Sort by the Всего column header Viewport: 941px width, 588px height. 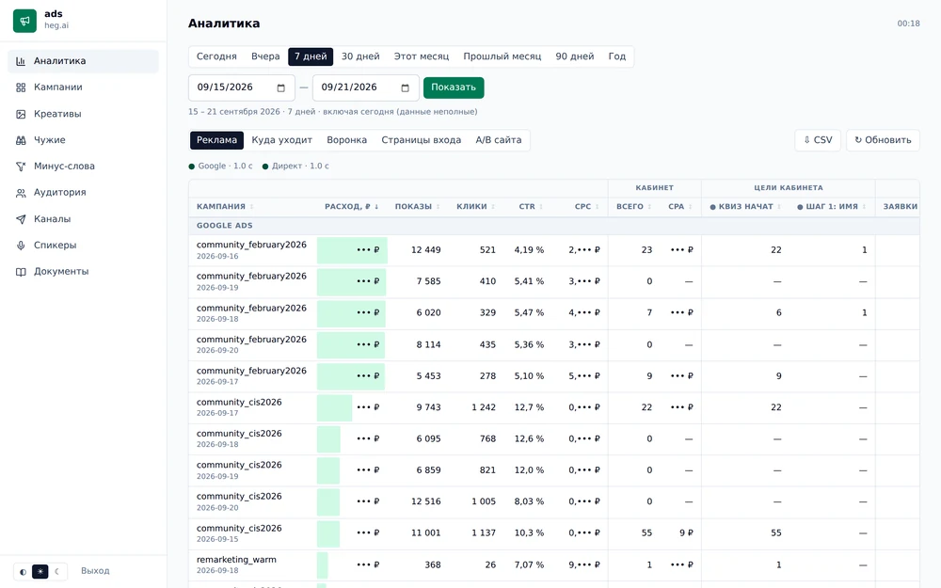tap(633, 206)
